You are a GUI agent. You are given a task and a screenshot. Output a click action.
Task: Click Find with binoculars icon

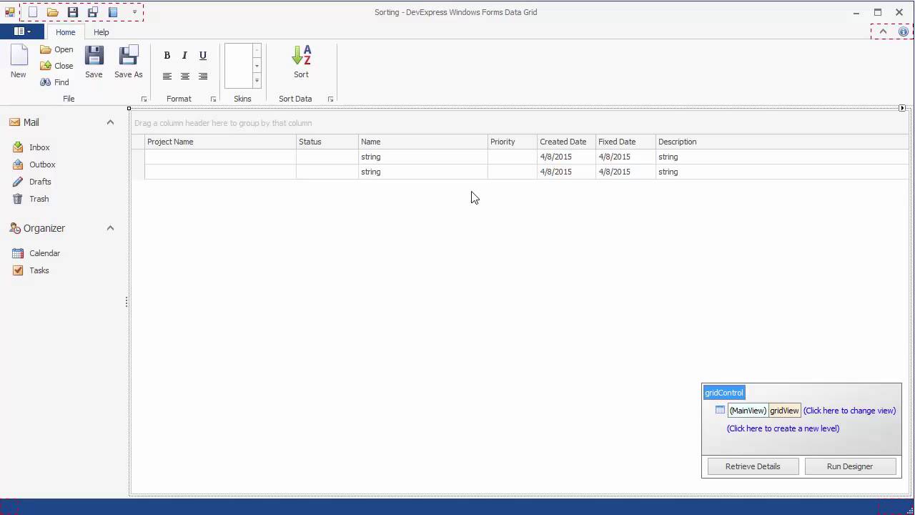pyautogui.click(x=54, y=82)
